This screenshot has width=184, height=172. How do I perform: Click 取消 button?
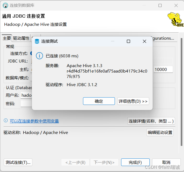point(166,162)
